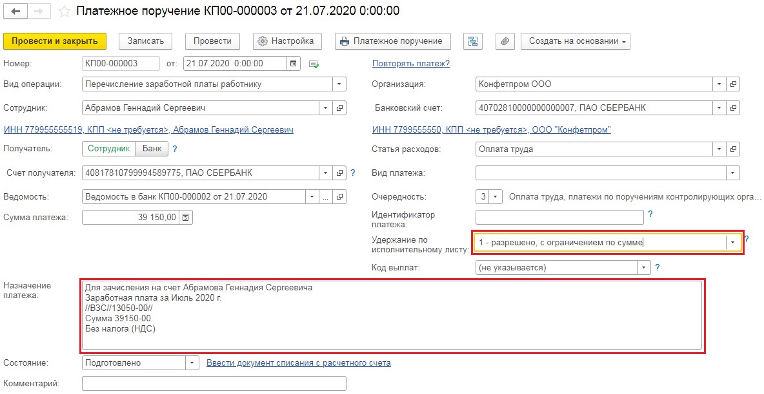Image resolution: width=764 pixels, height=394 pixels.
Task: Open Организация record via open-form icon
Action: (x=733, y=84)
